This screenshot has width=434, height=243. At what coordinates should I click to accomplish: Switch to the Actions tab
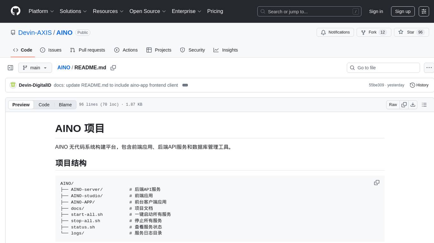pyautogui.click(x=126, y=50)
